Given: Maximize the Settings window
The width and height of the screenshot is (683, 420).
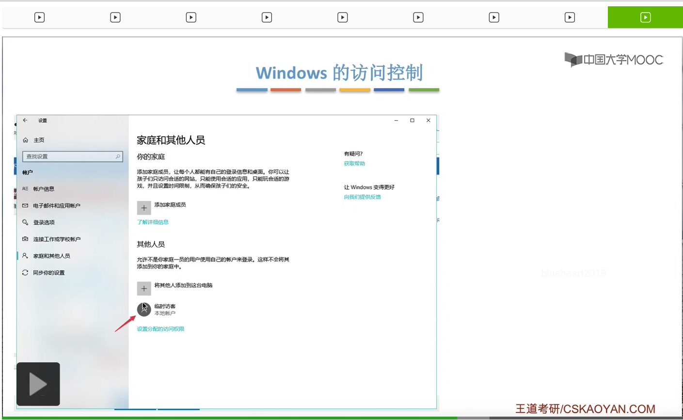Looking at the screenshot, I should 412,121.
